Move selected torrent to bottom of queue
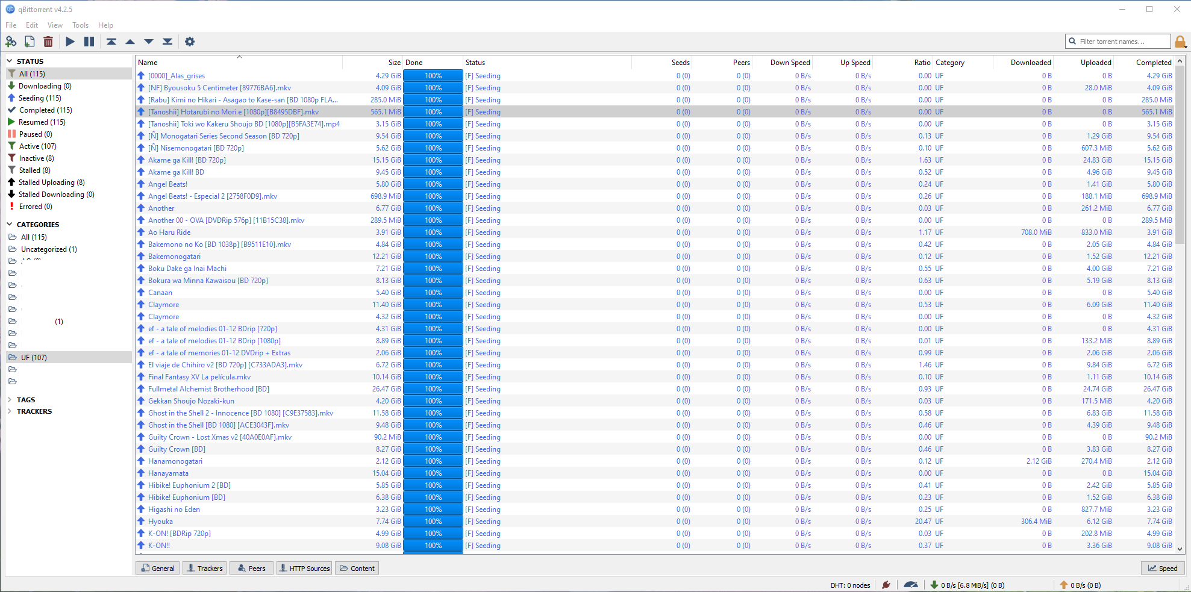1191x592 pixels. click(167, 42)
